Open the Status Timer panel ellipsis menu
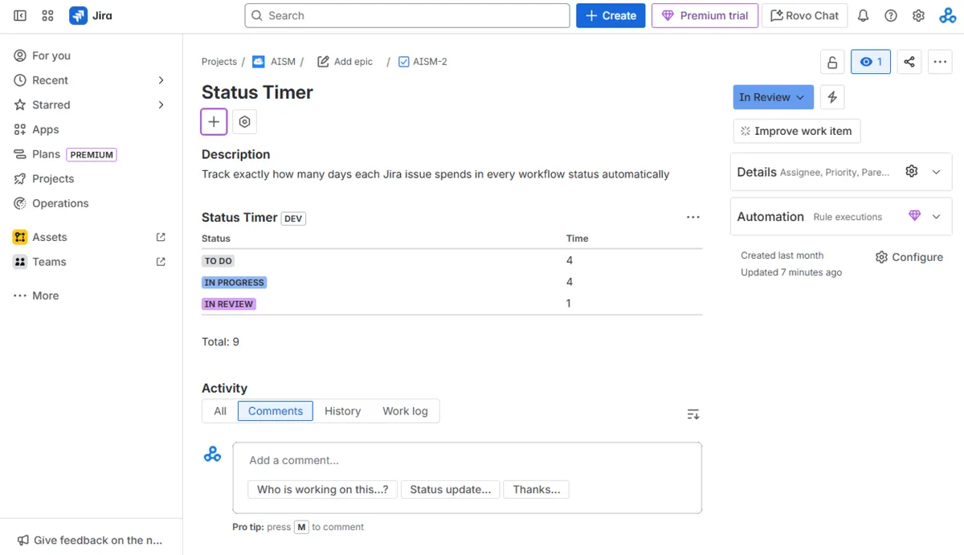Image resolution: width=964 pixels, height=555 pixels. 692,218
